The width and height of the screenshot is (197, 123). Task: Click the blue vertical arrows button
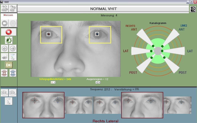click(x=13, y=73)
